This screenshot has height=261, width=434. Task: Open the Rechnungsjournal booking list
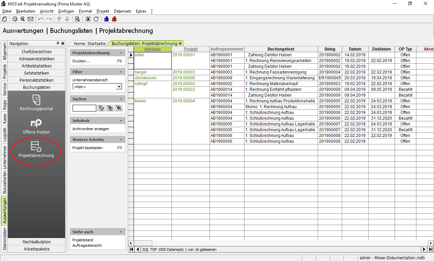[x=36, y=103]
